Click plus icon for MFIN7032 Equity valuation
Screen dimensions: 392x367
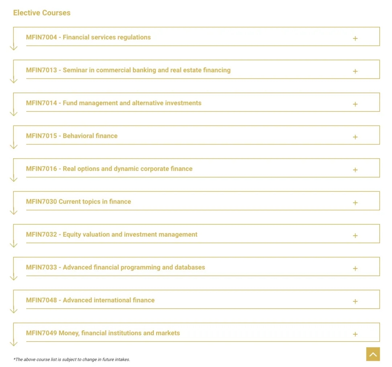tap(355, 236)
